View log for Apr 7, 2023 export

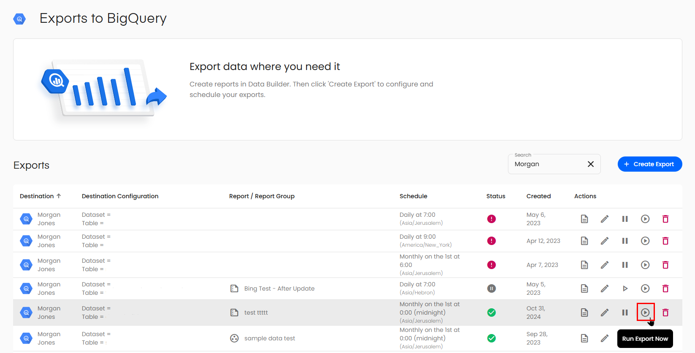click(584, 265)
